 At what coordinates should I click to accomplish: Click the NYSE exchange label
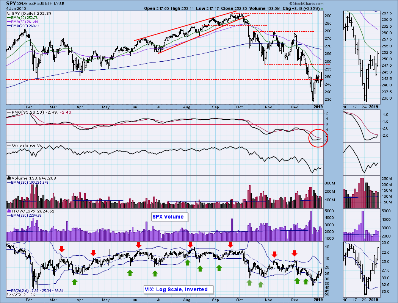[x=59, y=4]
